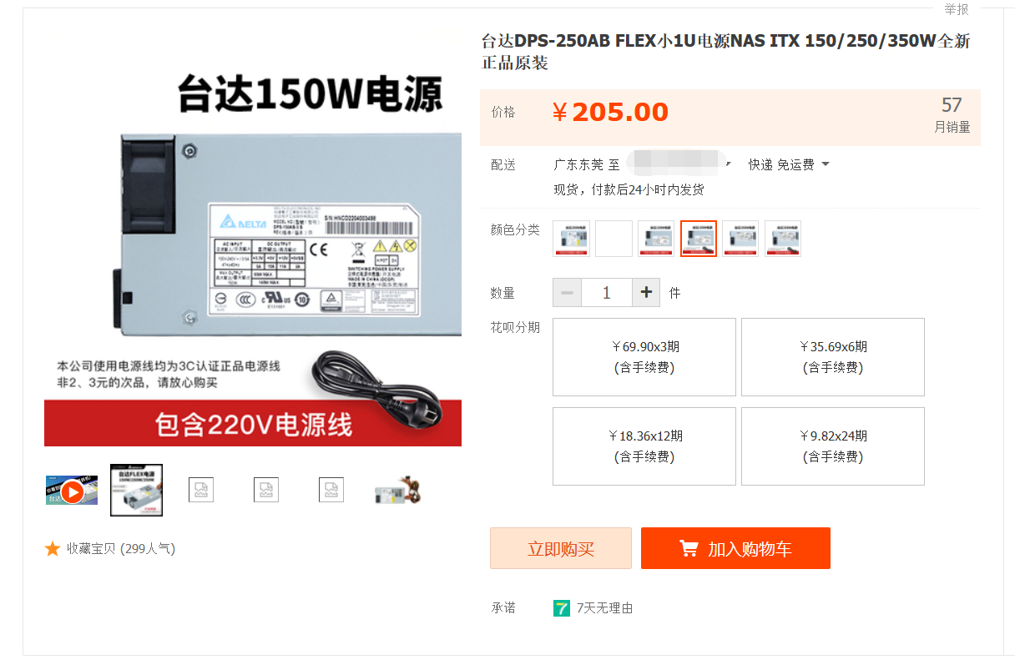Screen dimensions: 1015x665
Task: Select the blank second color variant swatch
Action: pos(614,239)
